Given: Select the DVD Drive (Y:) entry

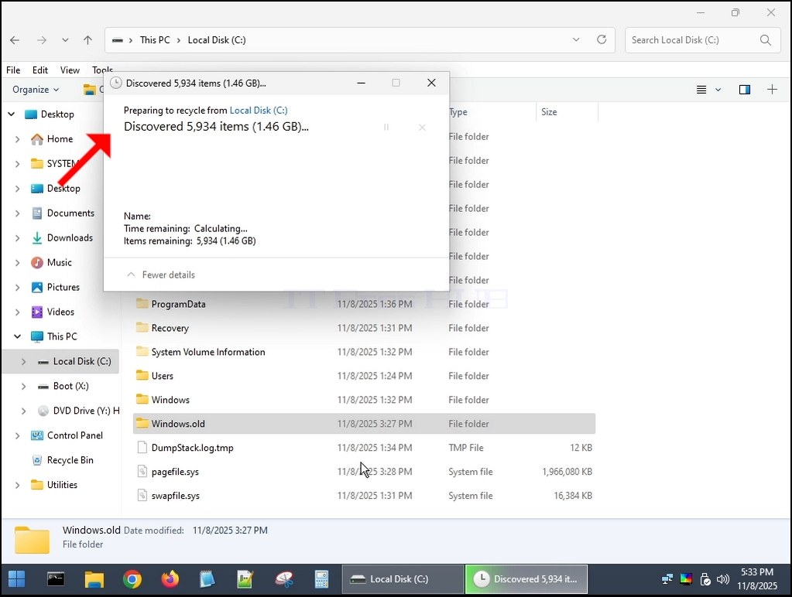Looking at the screenshot, I should [x=86, y=411].
